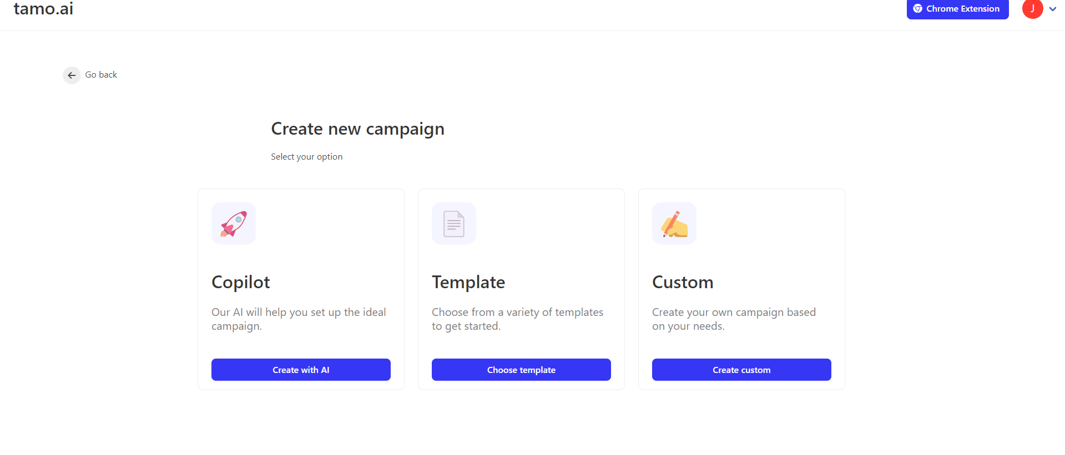Click the Go back link text

click(101, 75)
